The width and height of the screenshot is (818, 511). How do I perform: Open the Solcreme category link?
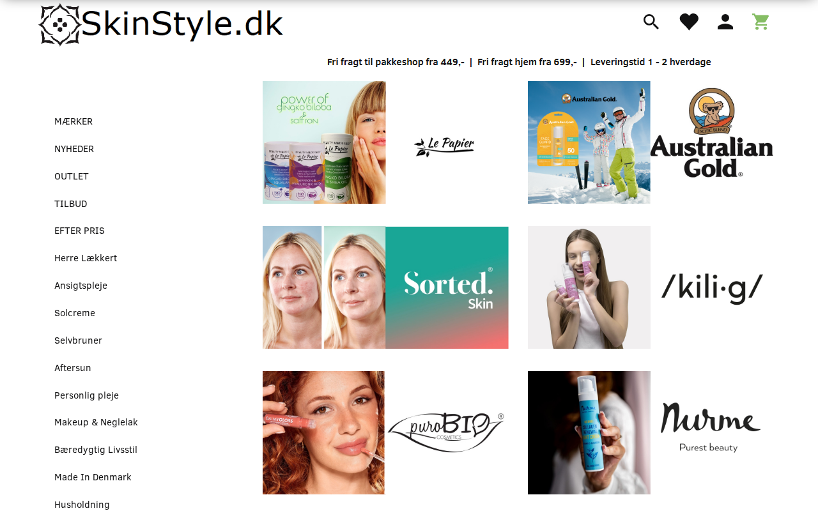(75, 313)
